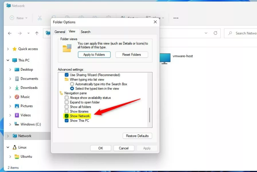Click the Reset Folders button
257x172 pixels.
click(132, 54)
